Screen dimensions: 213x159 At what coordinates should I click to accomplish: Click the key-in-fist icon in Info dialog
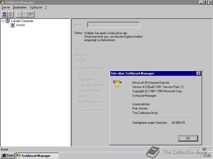pyautogui.click(x=117, y=83)
